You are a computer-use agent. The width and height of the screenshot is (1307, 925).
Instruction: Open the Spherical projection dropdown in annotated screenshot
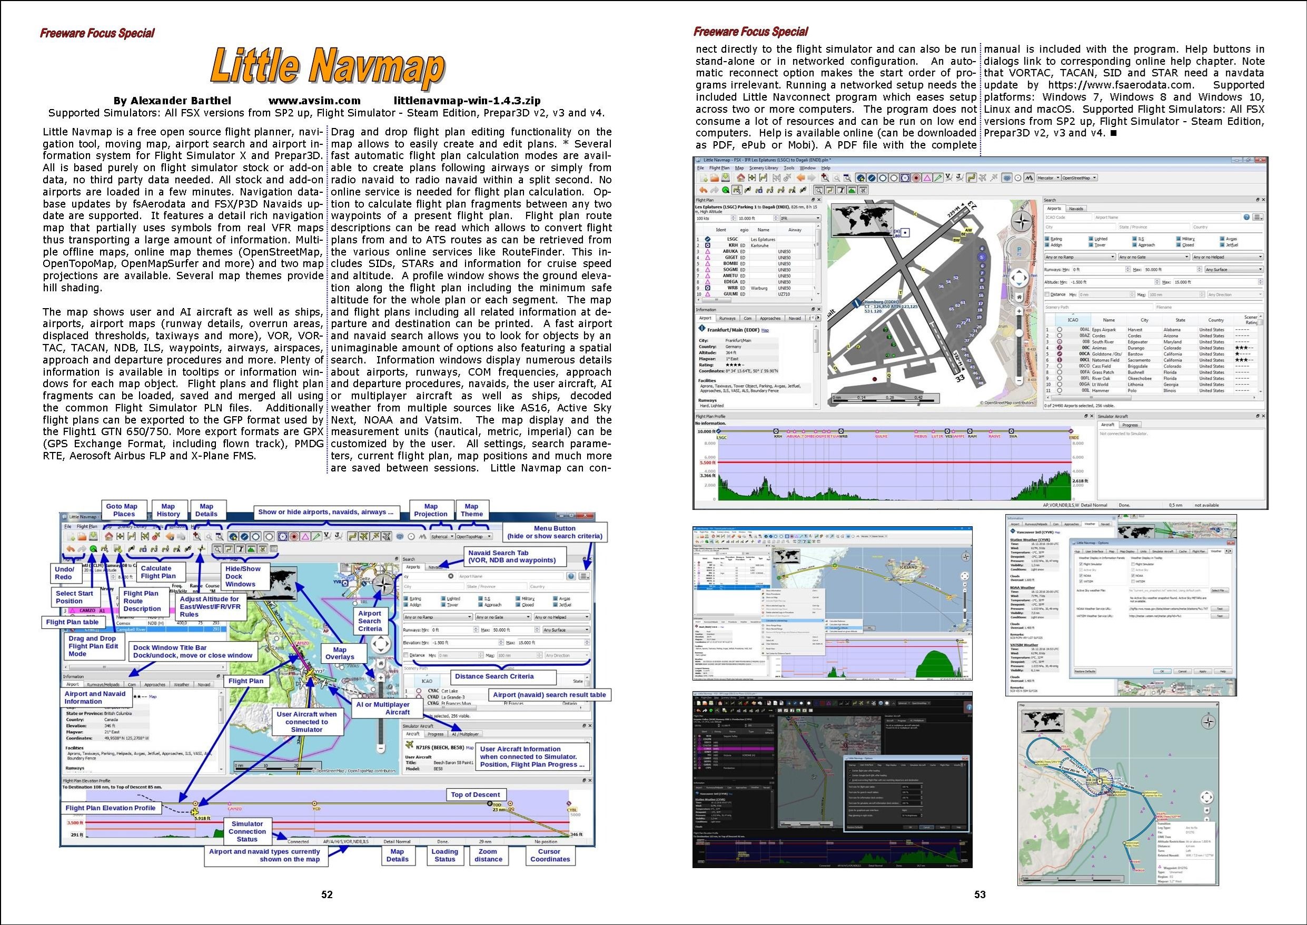[443, 537]
